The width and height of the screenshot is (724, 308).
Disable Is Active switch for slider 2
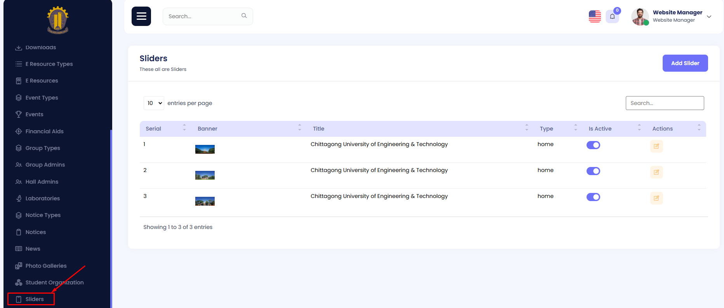point(593,171)
